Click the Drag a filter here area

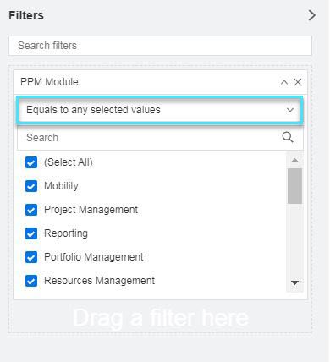pyautogui.click(x=160, y=318)
